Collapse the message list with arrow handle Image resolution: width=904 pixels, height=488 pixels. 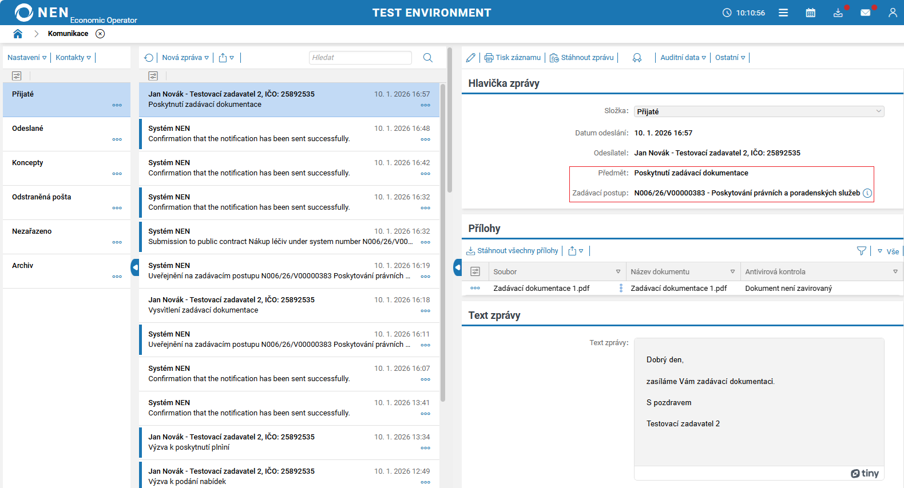click(457, 267)
